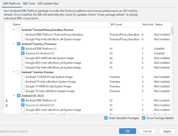Check Google TV Intel x86 Atom System Image
This screenshot has height=136, width=178.
coord(23,91)
